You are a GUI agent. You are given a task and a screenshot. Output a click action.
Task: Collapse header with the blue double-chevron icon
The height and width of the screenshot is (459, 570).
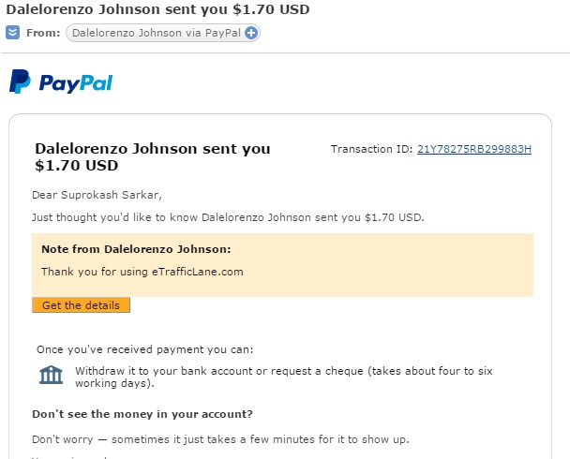(x=12, y=33)
